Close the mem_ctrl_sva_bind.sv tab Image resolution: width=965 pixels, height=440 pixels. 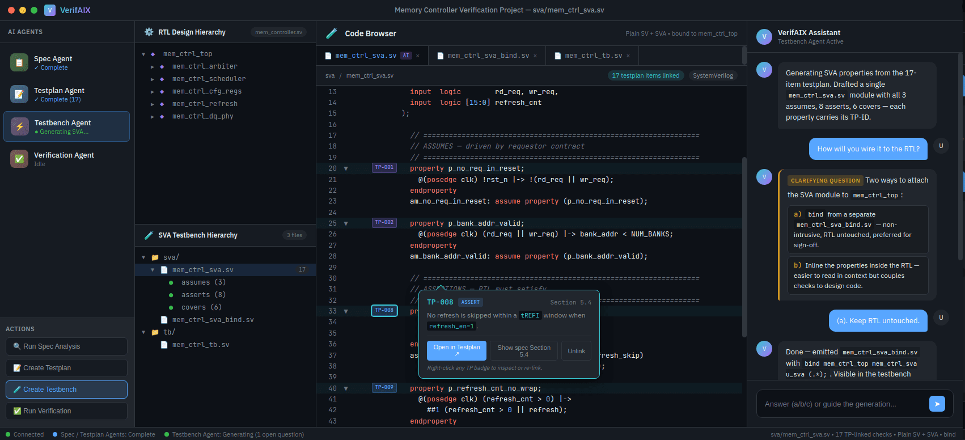[x=535, y=56]
